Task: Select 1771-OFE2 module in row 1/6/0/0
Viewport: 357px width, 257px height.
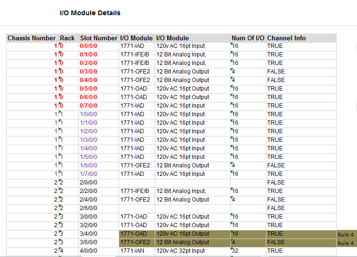Action: point(137,165)
